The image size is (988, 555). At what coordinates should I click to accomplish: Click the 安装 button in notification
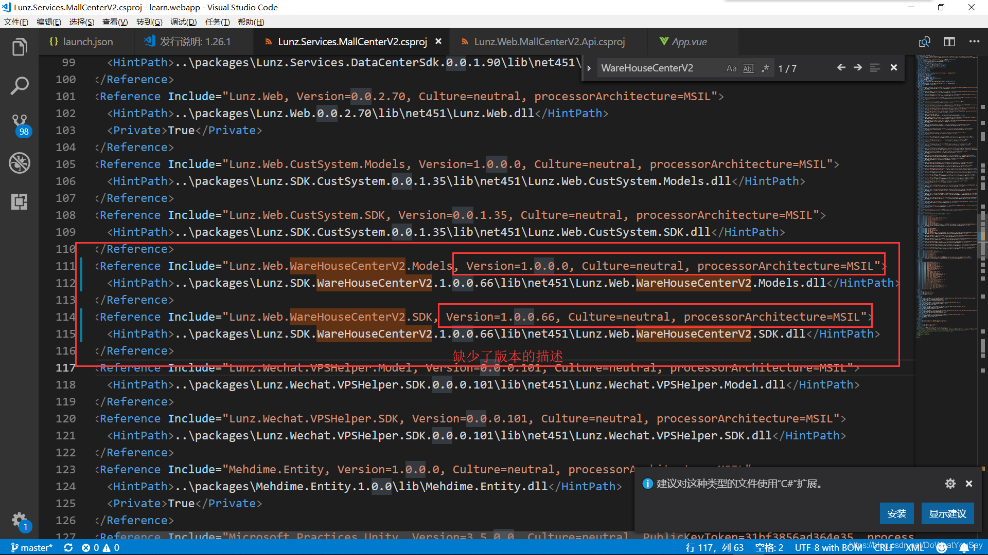pos(896,513)
